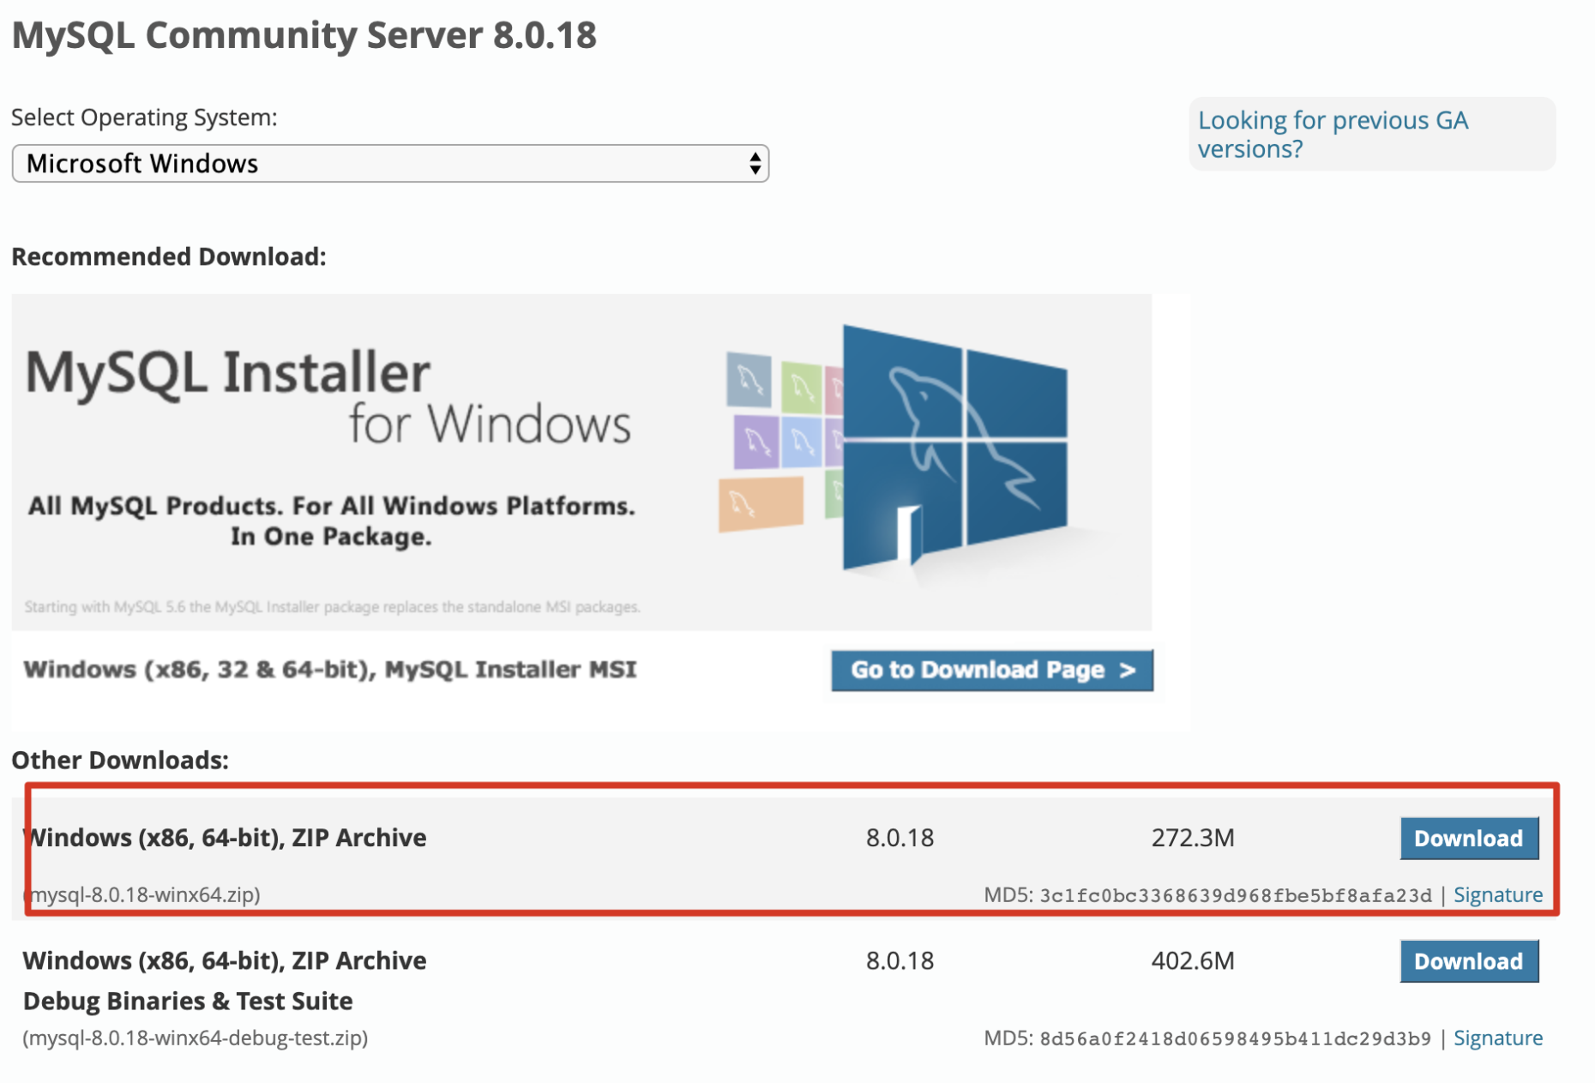The image size is (1595, 1083).
Task: Click the 272.3M file size
Action: click(x=1193, y=837)
